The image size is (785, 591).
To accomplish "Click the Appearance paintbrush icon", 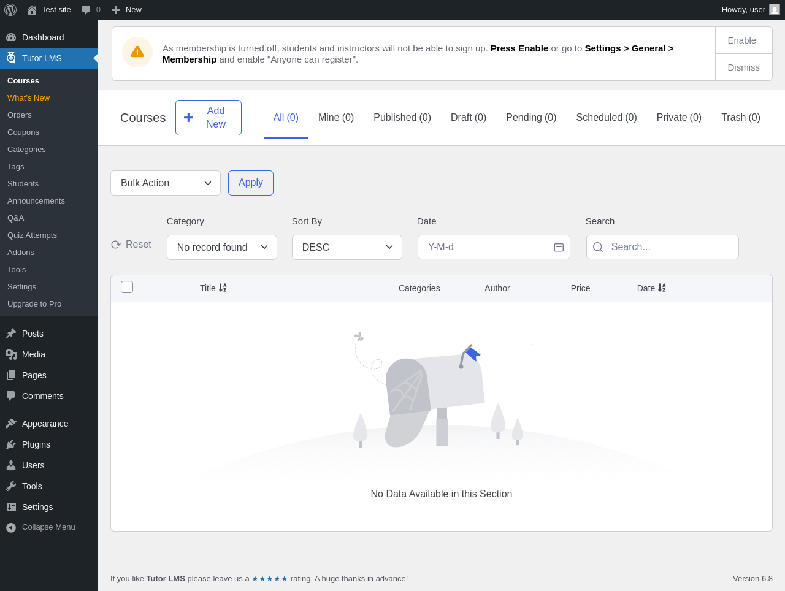I will pos(11,424).
